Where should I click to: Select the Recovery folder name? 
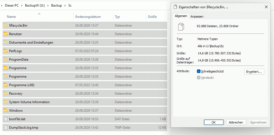click(x=16, y=94)
